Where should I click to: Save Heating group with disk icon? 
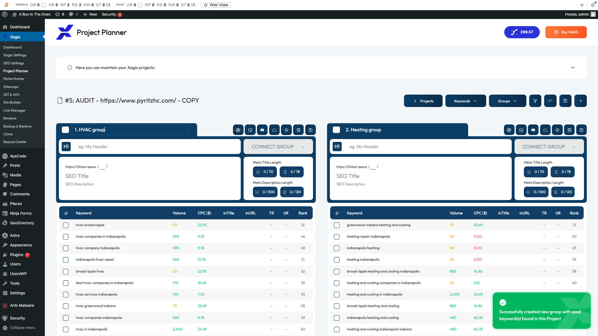(581, 130)
